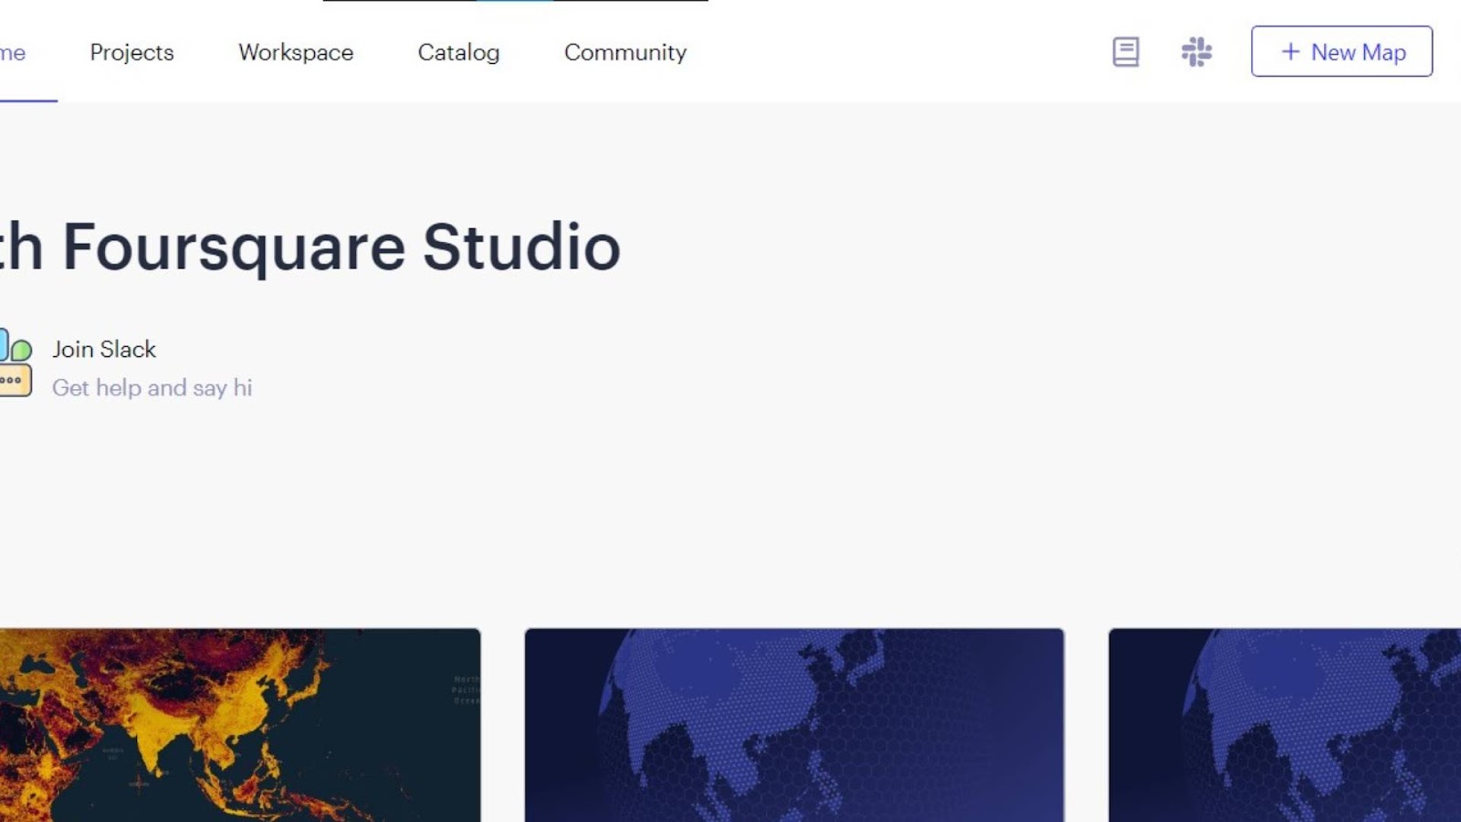The width and height of the screenshot is (1461, 822).
Task: Click "Get help and say hi" text
Action: (152, 388)
